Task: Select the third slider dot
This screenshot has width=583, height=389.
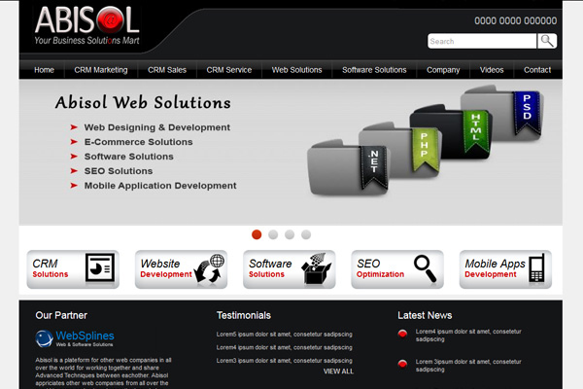Action: 290,234
